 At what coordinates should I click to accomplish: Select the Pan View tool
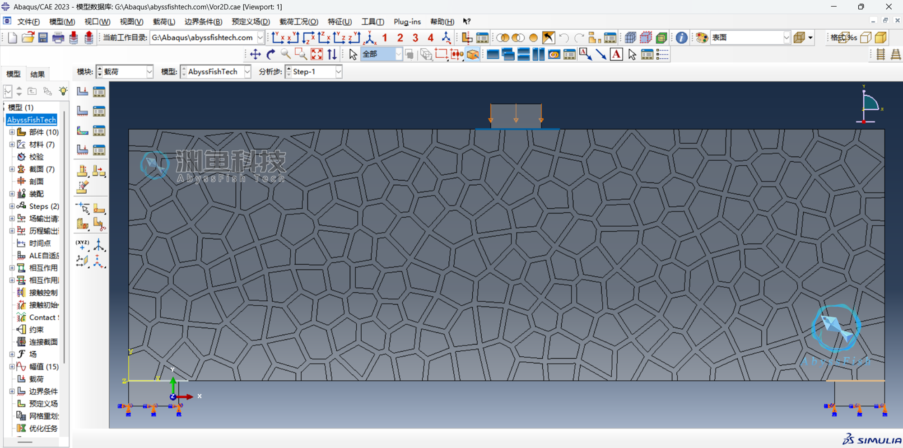[x=256, y=55]
